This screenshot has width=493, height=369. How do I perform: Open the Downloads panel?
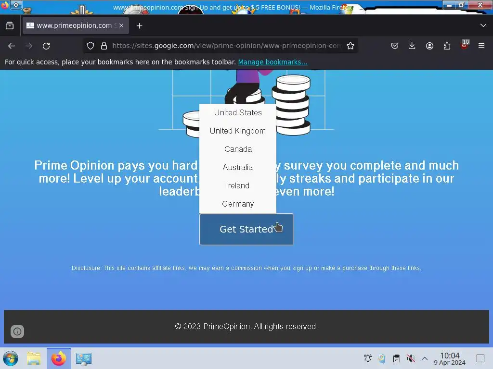coord(412,46)
